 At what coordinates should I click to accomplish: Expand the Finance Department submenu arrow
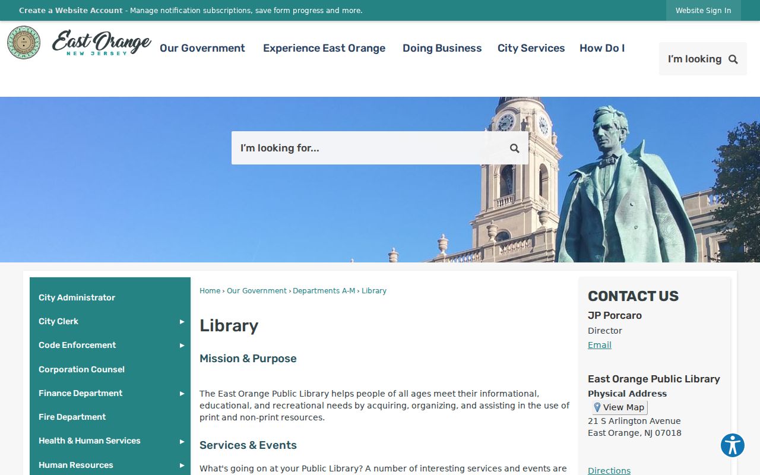tap(182, 393)
